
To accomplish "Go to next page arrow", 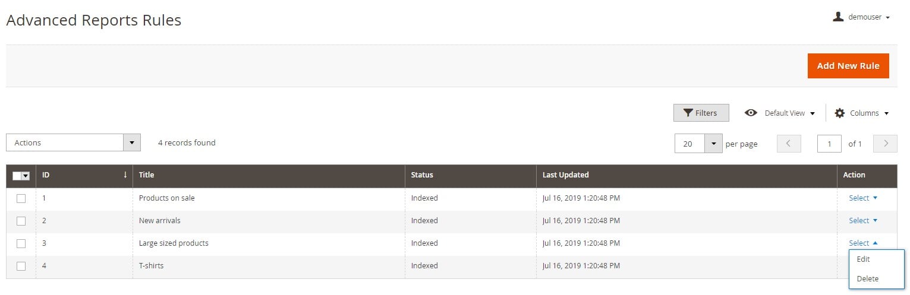I will click(x=885, y=144).
